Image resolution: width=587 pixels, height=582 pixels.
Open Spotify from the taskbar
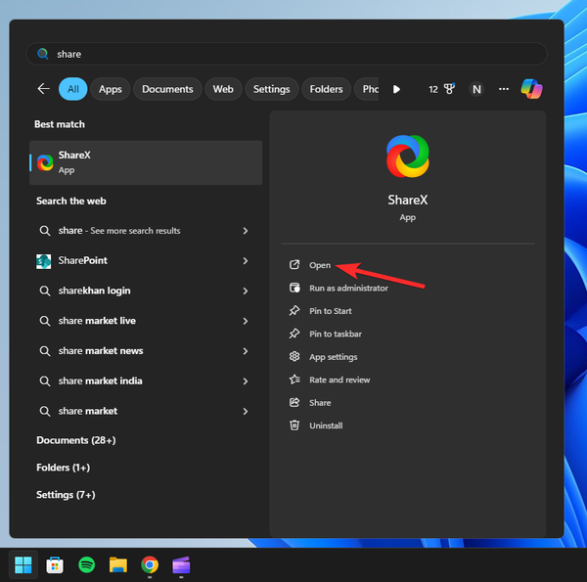(86, 564)
